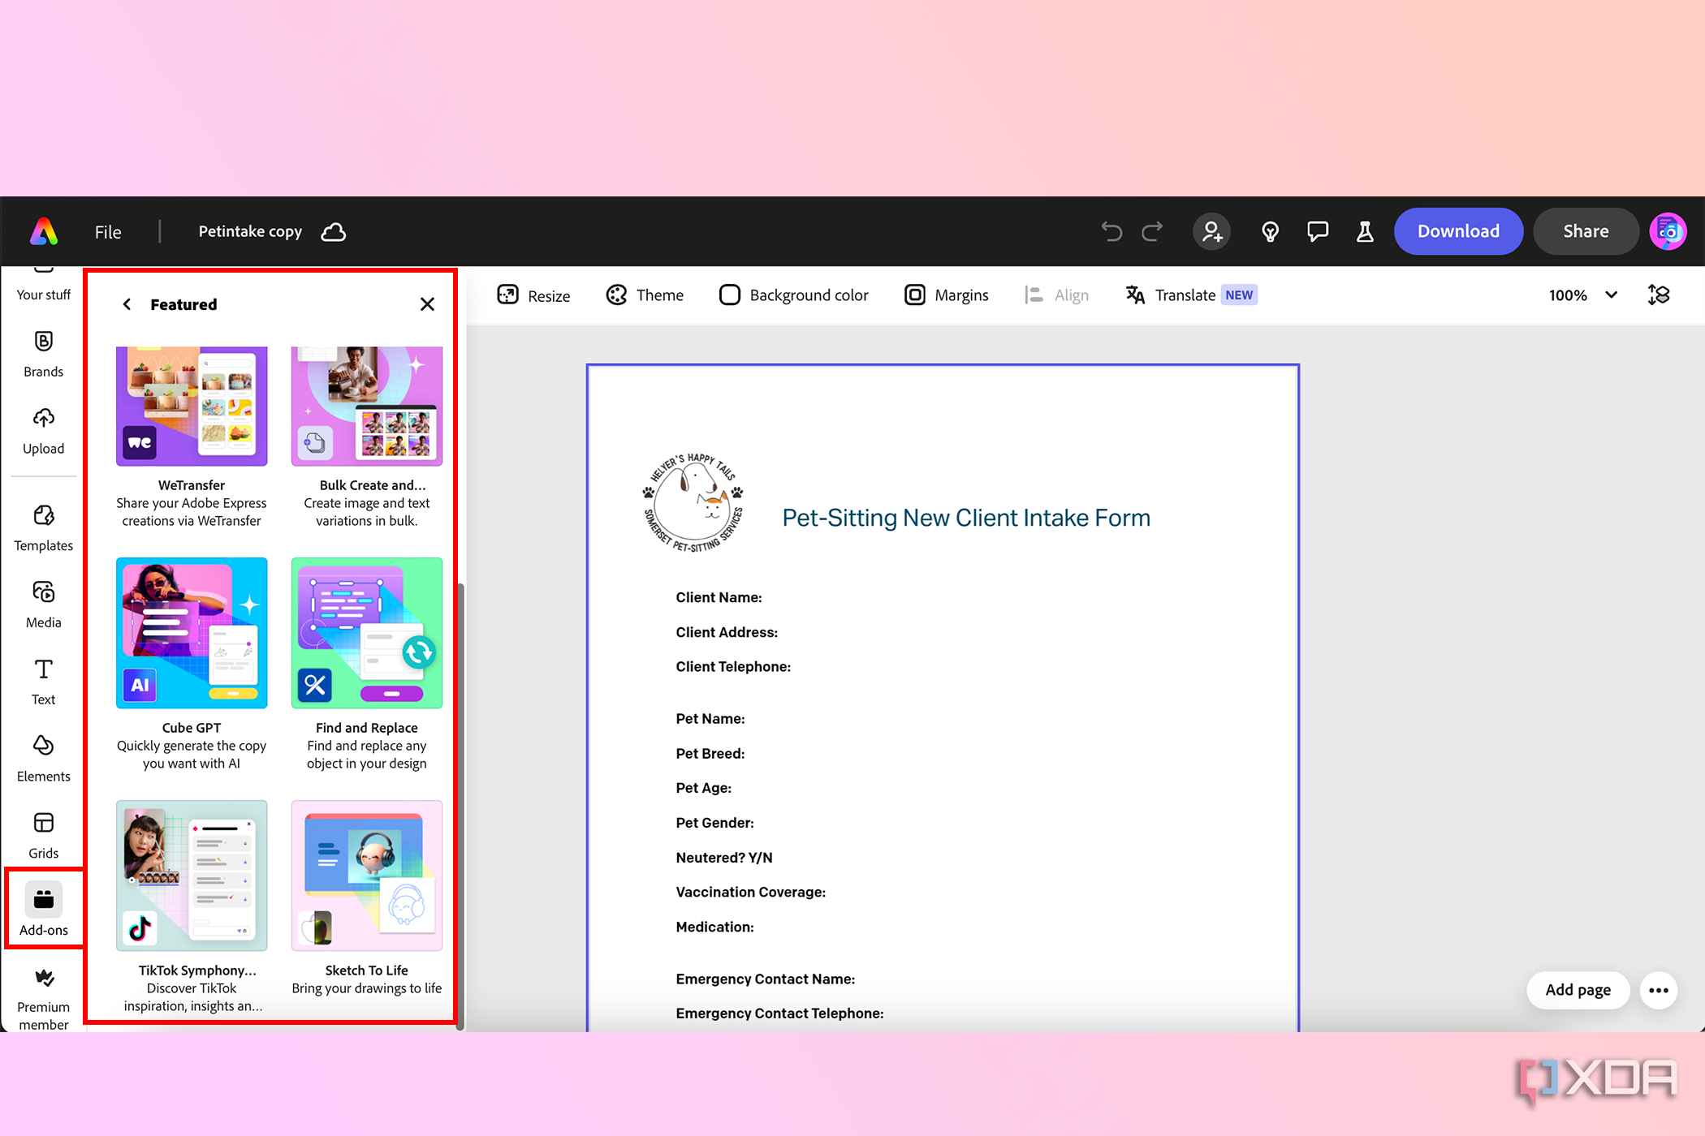Open the Premium member section
The height and width of the screenshot is (1136, 1705).
point(44,999)
